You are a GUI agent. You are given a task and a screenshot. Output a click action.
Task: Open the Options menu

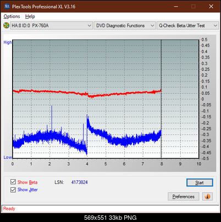tap(12, 16)
